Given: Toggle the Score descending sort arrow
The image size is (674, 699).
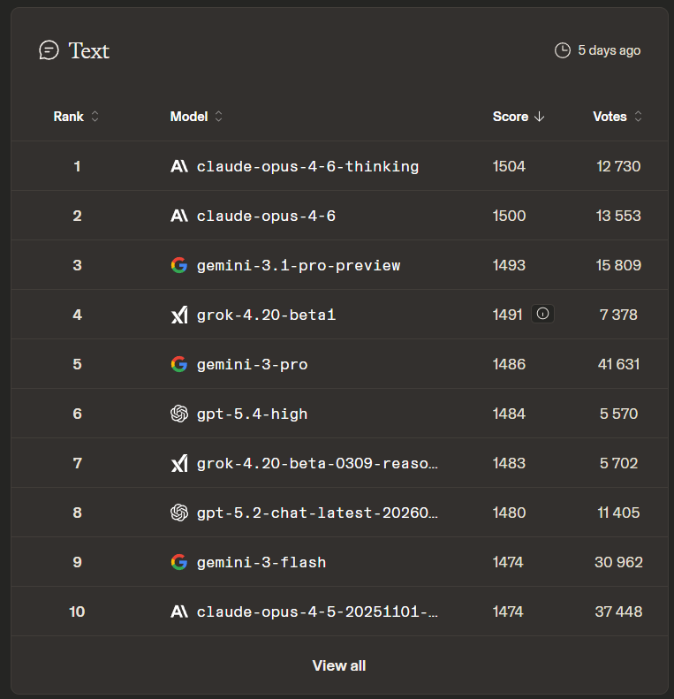Looking at the screenshot, I should (x=540, y=117).
